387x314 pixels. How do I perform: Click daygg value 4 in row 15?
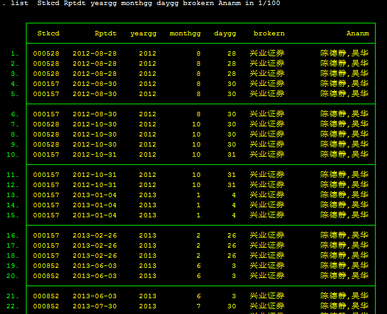click(x=234, y=215)
